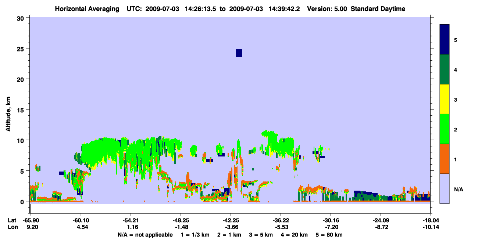This screenshot has width=478, height=245.
Task: Click the altitude tick label '10'
Action: [21, 140]
